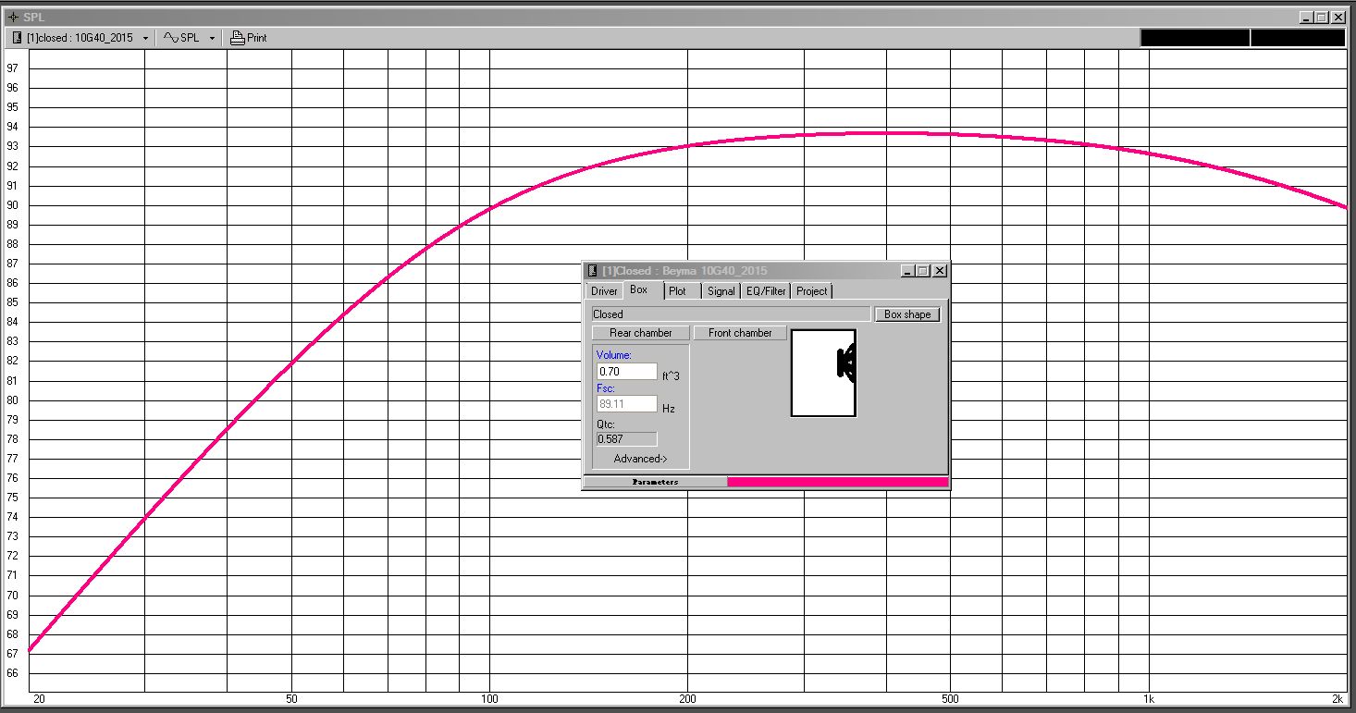This screenshot has width=1356, height=713.
Task: Click the Parameters bar at dialog bottom
Action: tap(655, 482)
